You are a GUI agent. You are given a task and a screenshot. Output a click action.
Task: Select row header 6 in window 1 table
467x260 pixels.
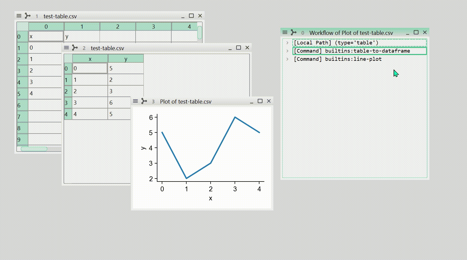point(22,105)
